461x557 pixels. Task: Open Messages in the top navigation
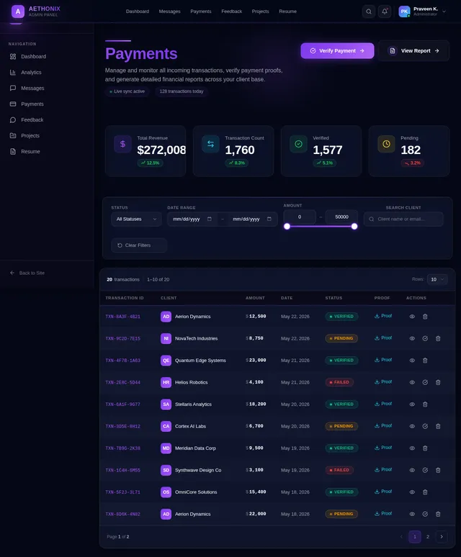tap(169, 12)
